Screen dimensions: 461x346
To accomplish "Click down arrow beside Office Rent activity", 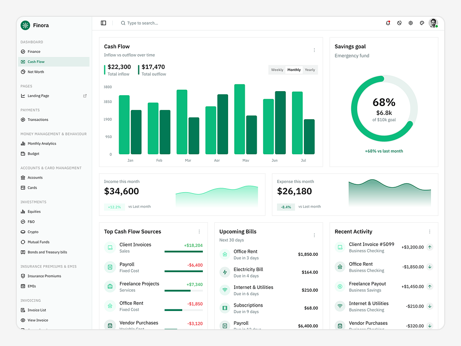I will [x=430, y=267].
